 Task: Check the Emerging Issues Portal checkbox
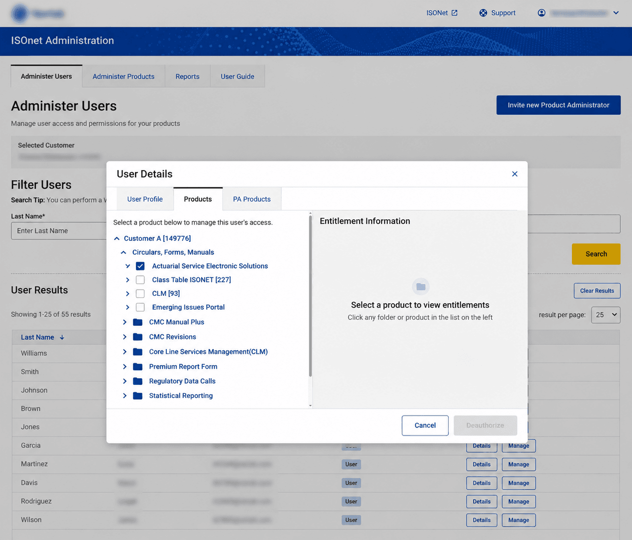coord(140,307)
